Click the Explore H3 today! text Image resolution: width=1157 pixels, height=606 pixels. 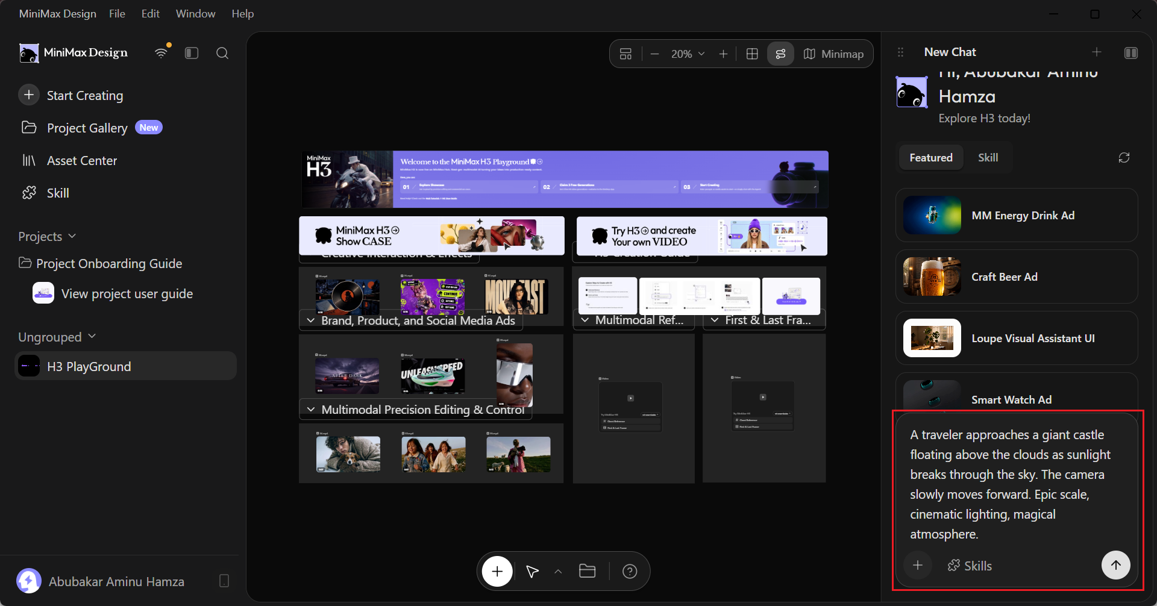pyautogui.click(x=984, y=118)
